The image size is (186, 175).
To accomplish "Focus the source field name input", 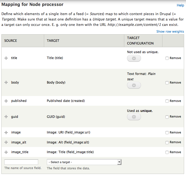I will pos(21,162).
